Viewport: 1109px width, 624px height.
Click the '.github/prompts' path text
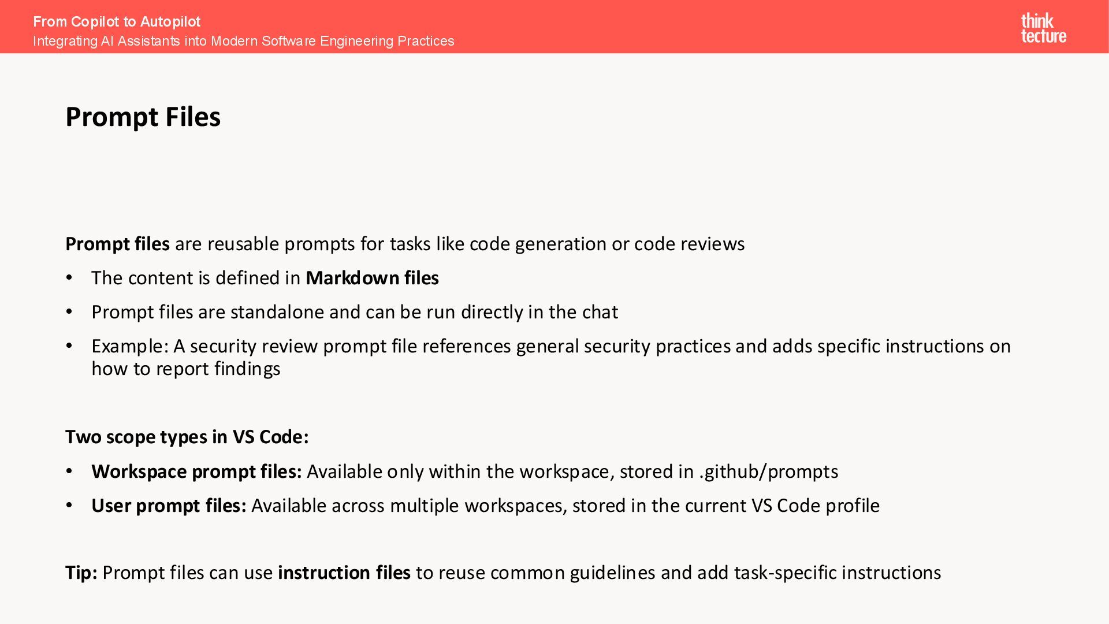[768, 471]
